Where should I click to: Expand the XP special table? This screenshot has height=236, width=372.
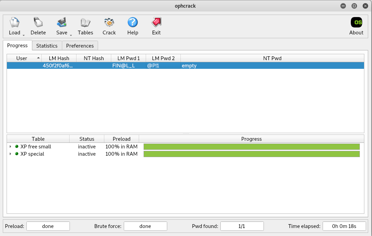pos(10,154)
